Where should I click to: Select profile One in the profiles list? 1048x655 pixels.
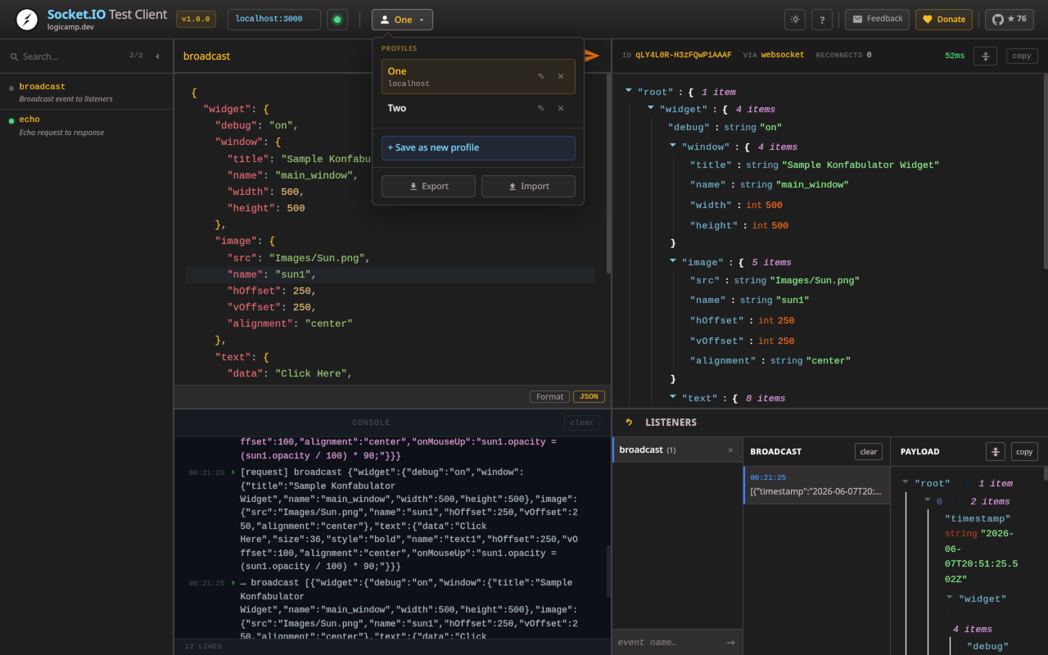point(478,76)
